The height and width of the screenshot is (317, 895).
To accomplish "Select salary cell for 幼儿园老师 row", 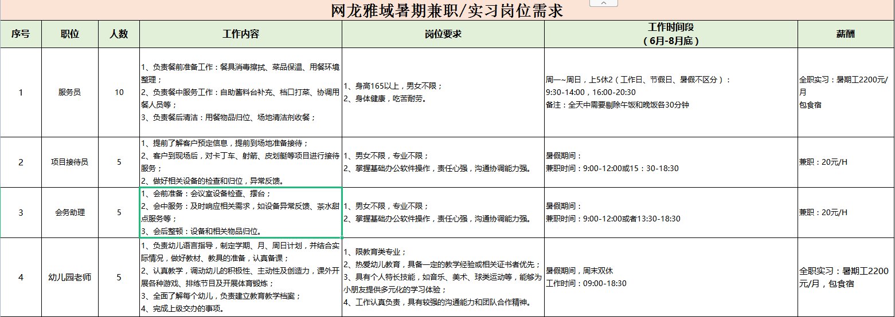I will (846, 278).
